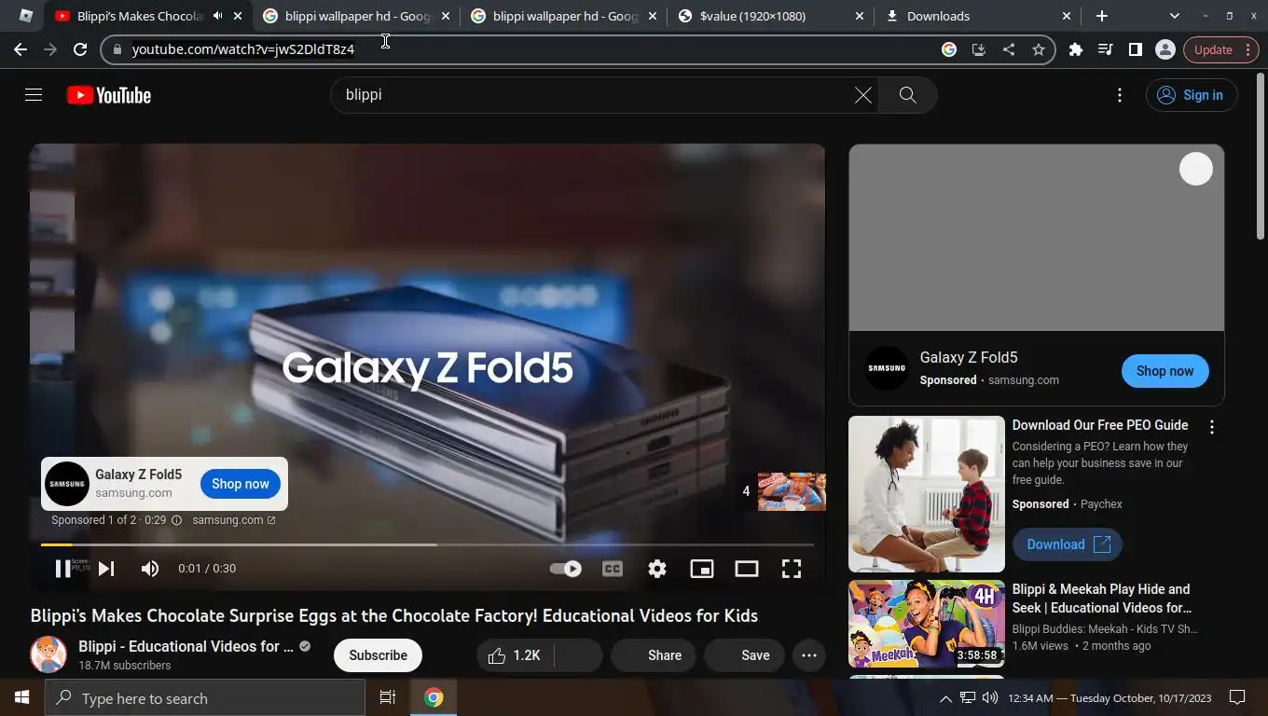Viewport: 1268px width, 716px height.
Task: Shop now button on video ad overlay
Action: pos(241,484)
